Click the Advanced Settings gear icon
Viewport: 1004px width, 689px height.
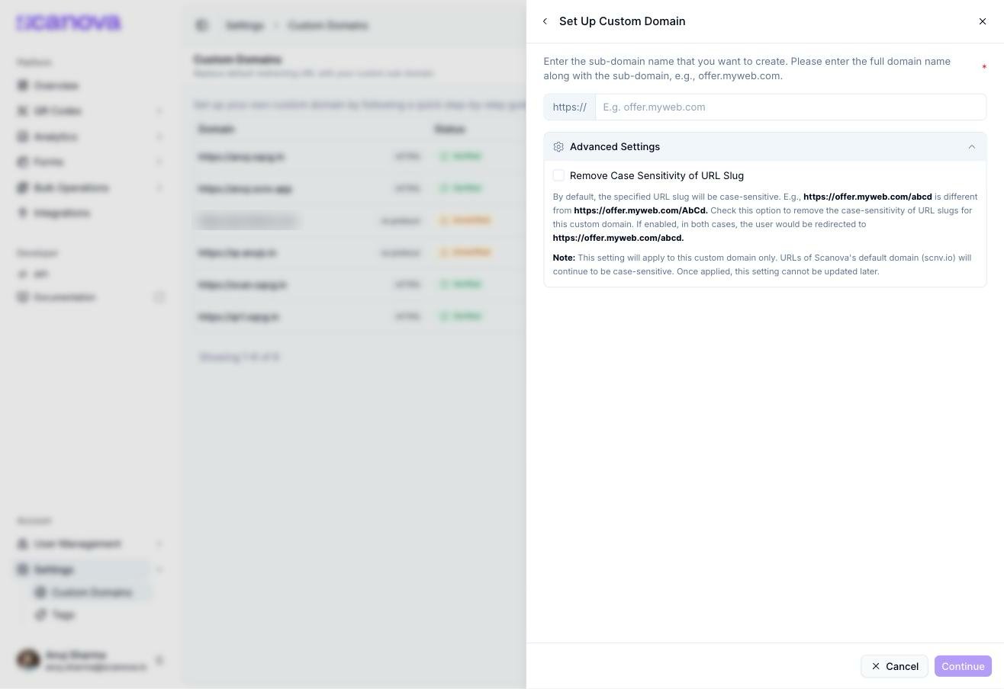point(558,147)
